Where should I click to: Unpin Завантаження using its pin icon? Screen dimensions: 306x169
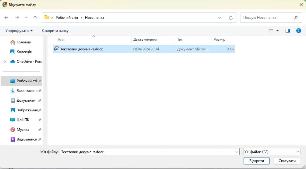[x=40, y=91]
